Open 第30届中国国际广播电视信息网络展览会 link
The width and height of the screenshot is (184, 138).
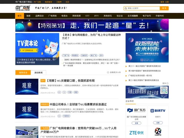pos(145,71)
